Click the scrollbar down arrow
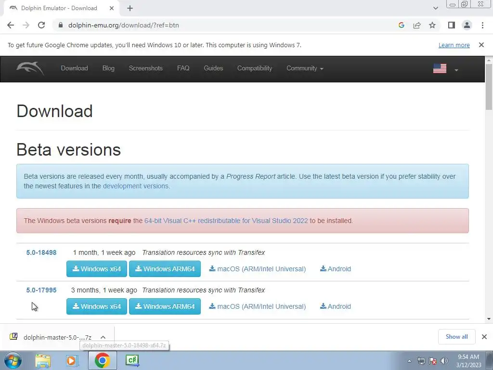 (489, 319)
